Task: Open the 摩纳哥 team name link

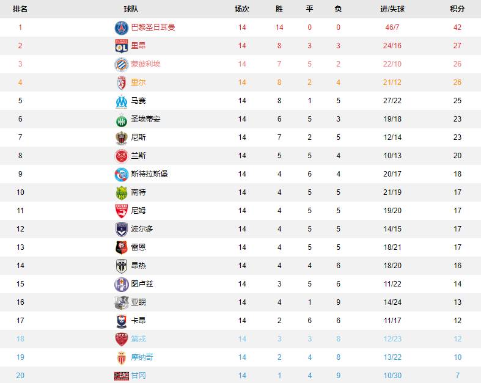Action: (142, 357)
